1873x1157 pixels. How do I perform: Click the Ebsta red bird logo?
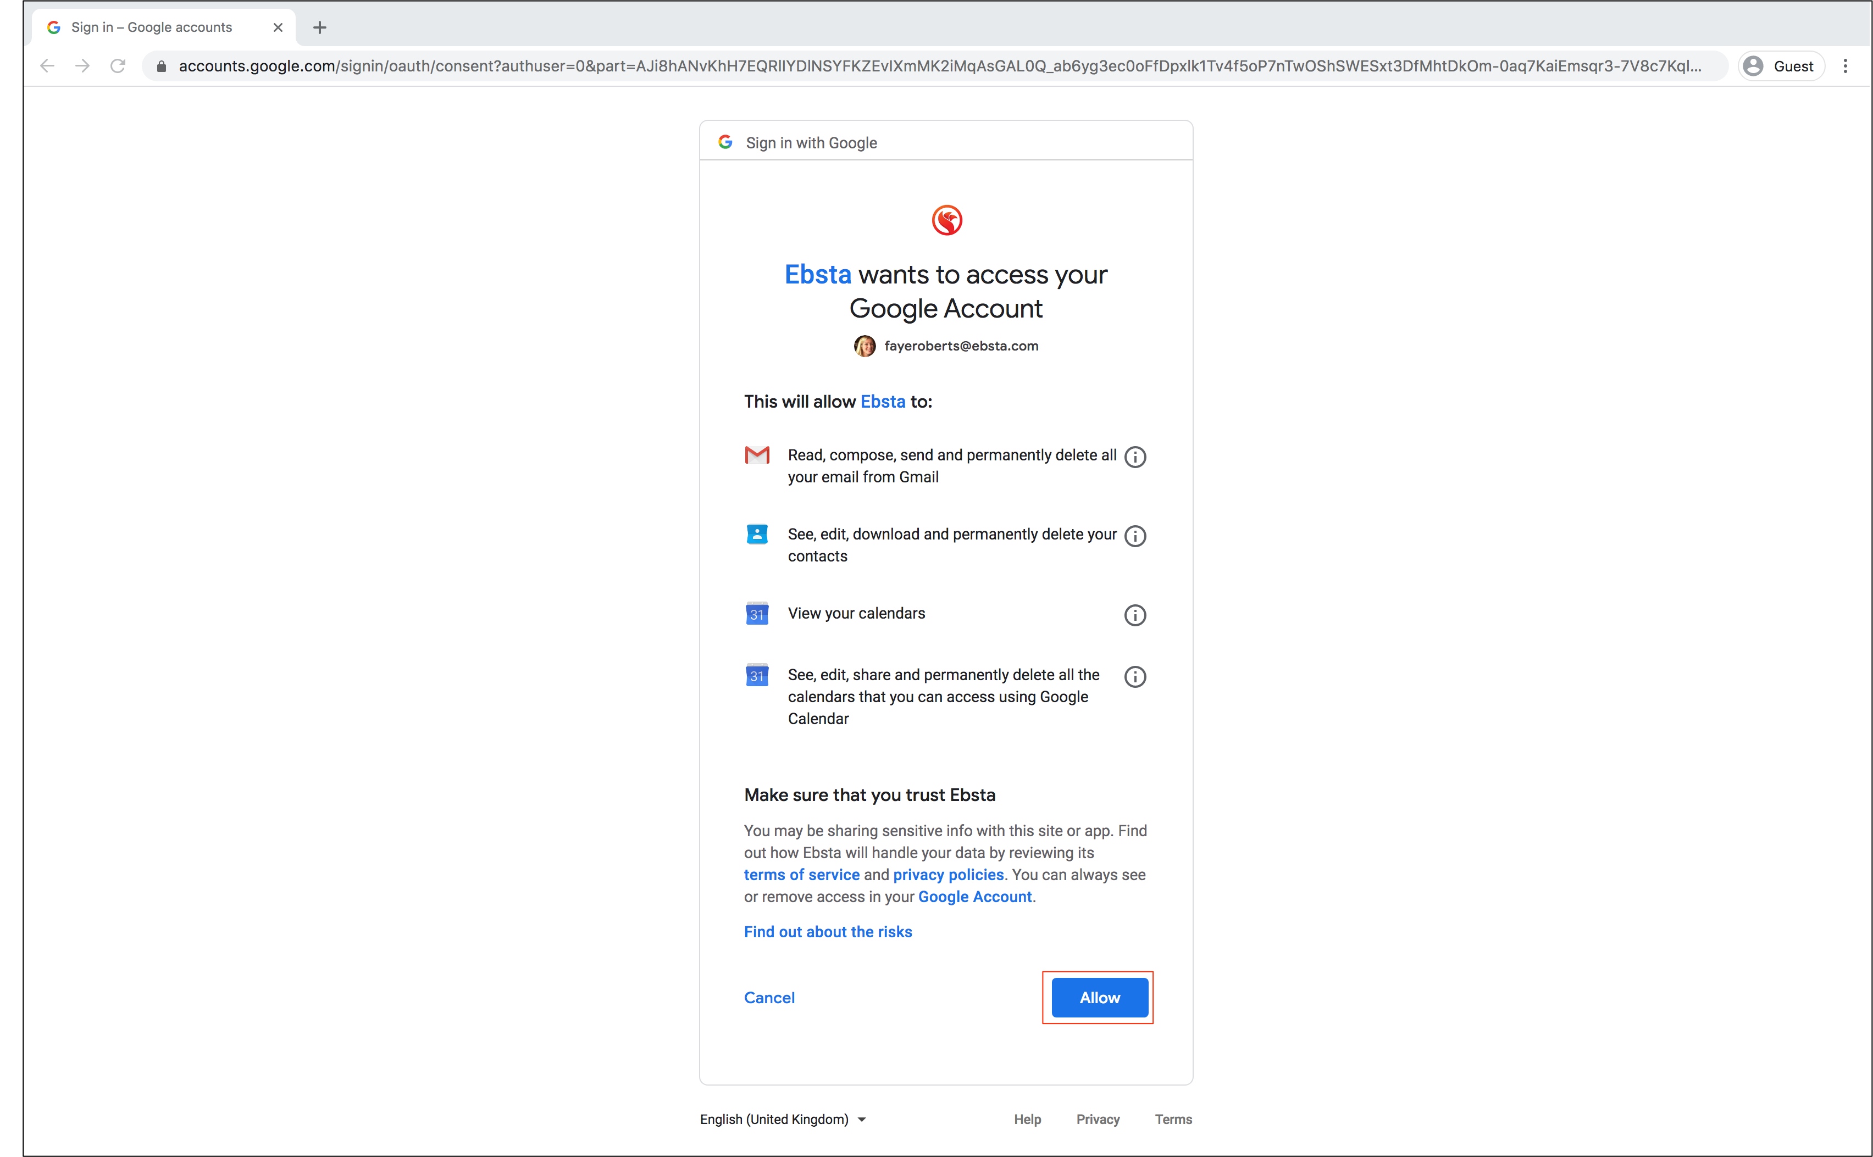click(x=946, y=220)
